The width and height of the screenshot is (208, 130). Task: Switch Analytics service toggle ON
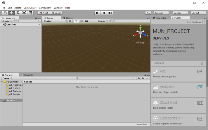click(200, 87)
